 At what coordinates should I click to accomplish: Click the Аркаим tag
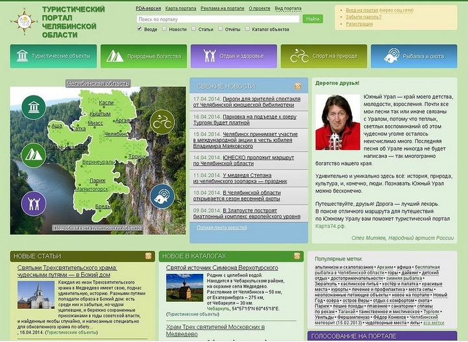pos(385,267)
